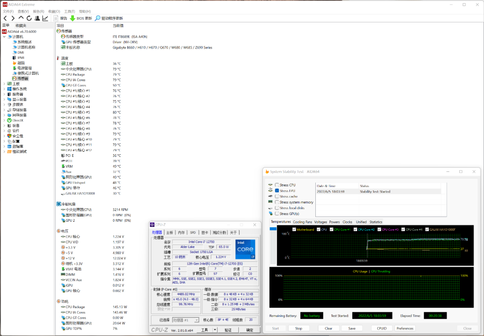Collapse the 计算机 tree node

4,37
